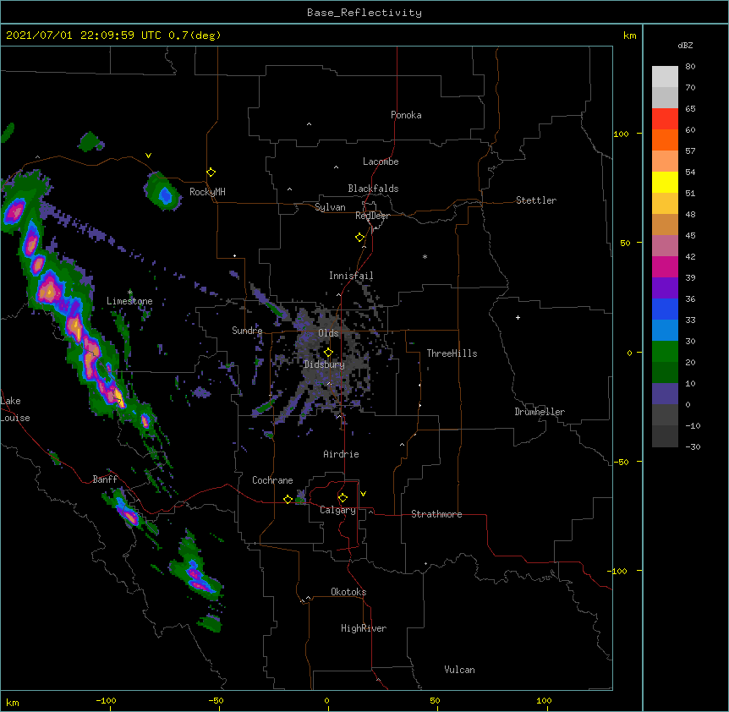
Task: Click the -30 value in the dBZ legend
Action: click(x=693, y=446)
